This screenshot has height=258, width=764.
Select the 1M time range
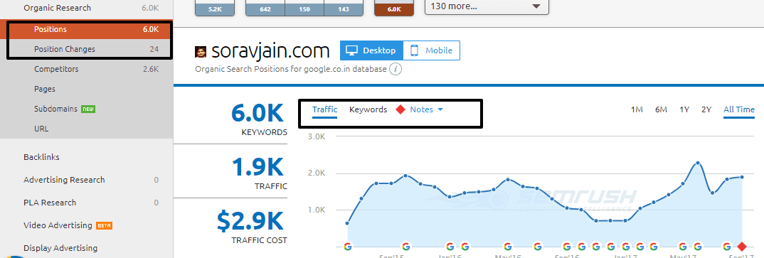(637, 109)
